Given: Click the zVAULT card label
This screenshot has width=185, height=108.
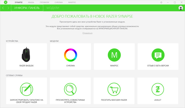Looking at the screenshot, I should tap(158, 100).
